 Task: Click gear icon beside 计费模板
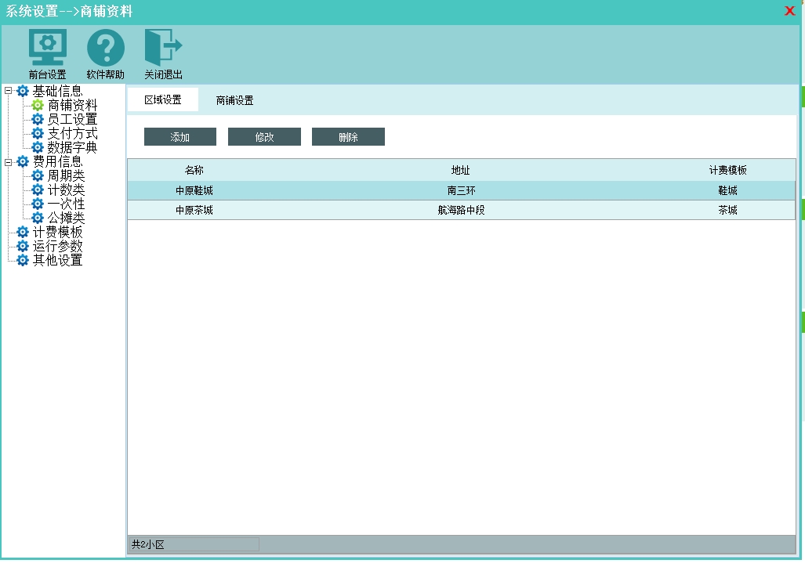pyautogui.click(x=23, y=232)
